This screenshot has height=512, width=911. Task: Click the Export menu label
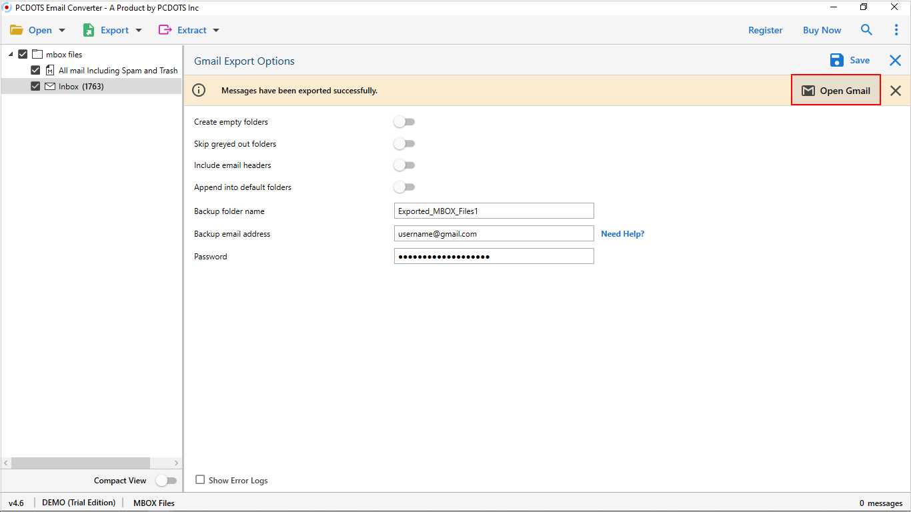click(115, 30)
